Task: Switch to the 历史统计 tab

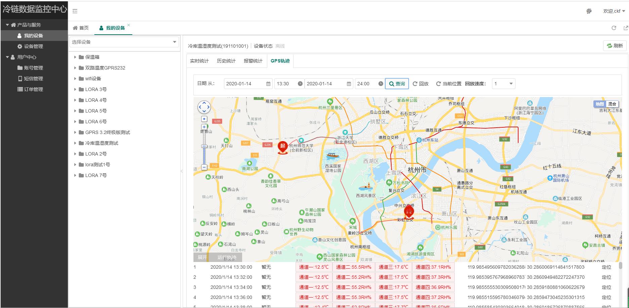Action: pos(227,61)
